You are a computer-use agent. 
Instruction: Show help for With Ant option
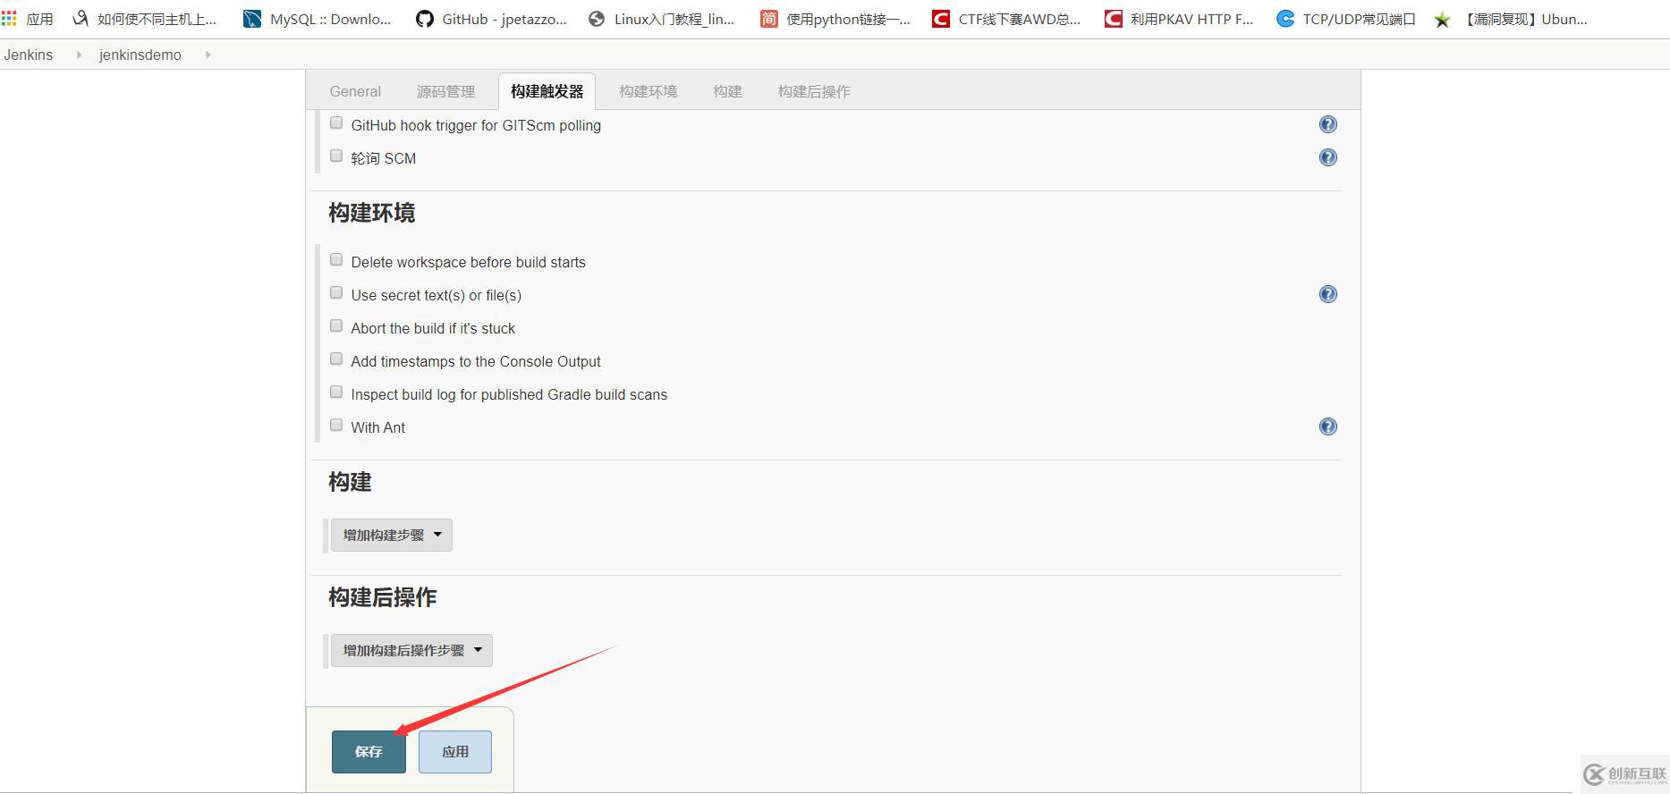click(x=1327, y=427)
